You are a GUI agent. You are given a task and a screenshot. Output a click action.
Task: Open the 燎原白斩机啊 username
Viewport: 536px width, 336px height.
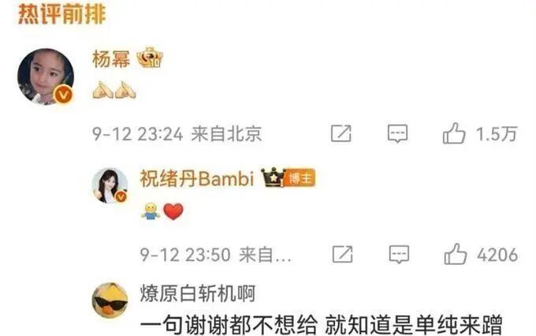pos(198,293)
